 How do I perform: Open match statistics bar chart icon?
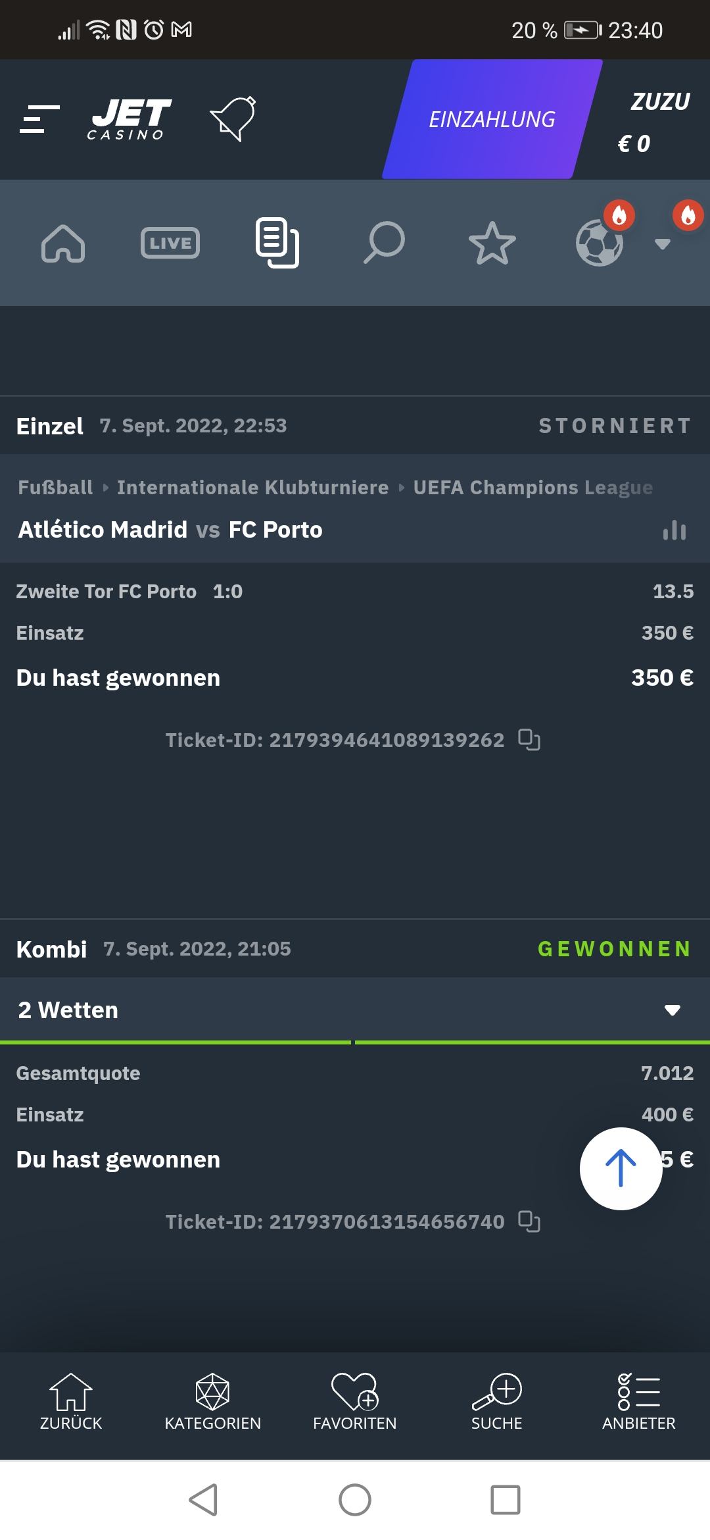pyautogui.click(x=674, y=530)
